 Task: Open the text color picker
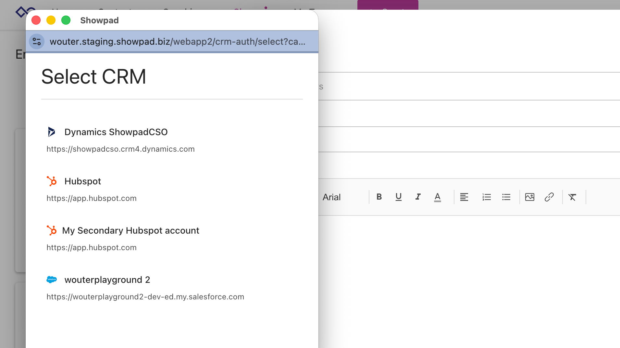pos(437,197)
